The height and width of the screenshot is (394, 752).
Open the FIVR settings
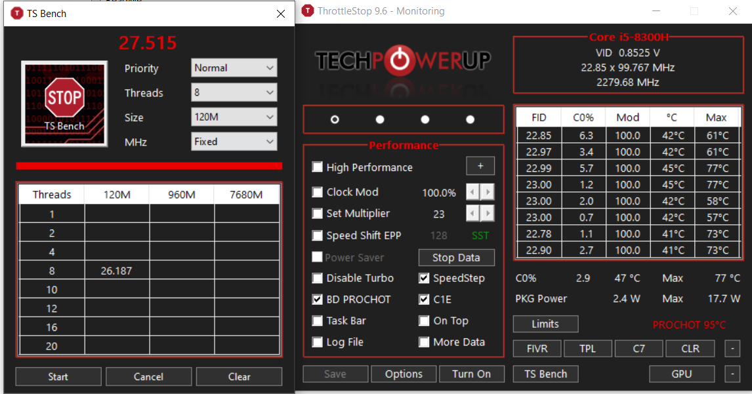pyautogui.click(x=537, y=349)
